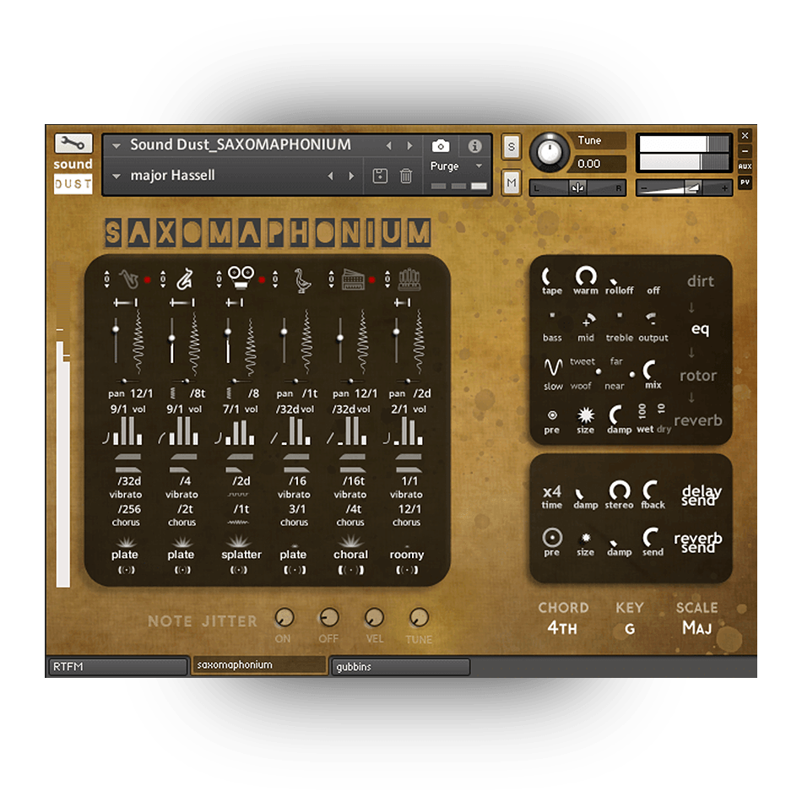
Task: Go to previous instrument with left arrow
Action: click(388, 146)
